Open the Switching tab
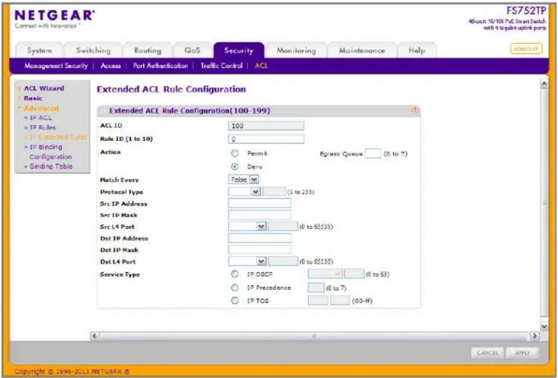558x378 pixels. (x=93, y=50)
